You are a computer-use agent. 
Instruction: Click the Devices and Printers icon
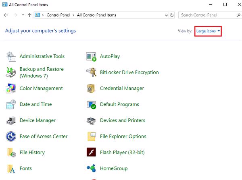pos(91,121)
